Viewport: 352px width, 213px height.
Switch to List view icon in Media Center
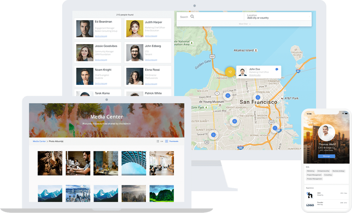point(157,141)
